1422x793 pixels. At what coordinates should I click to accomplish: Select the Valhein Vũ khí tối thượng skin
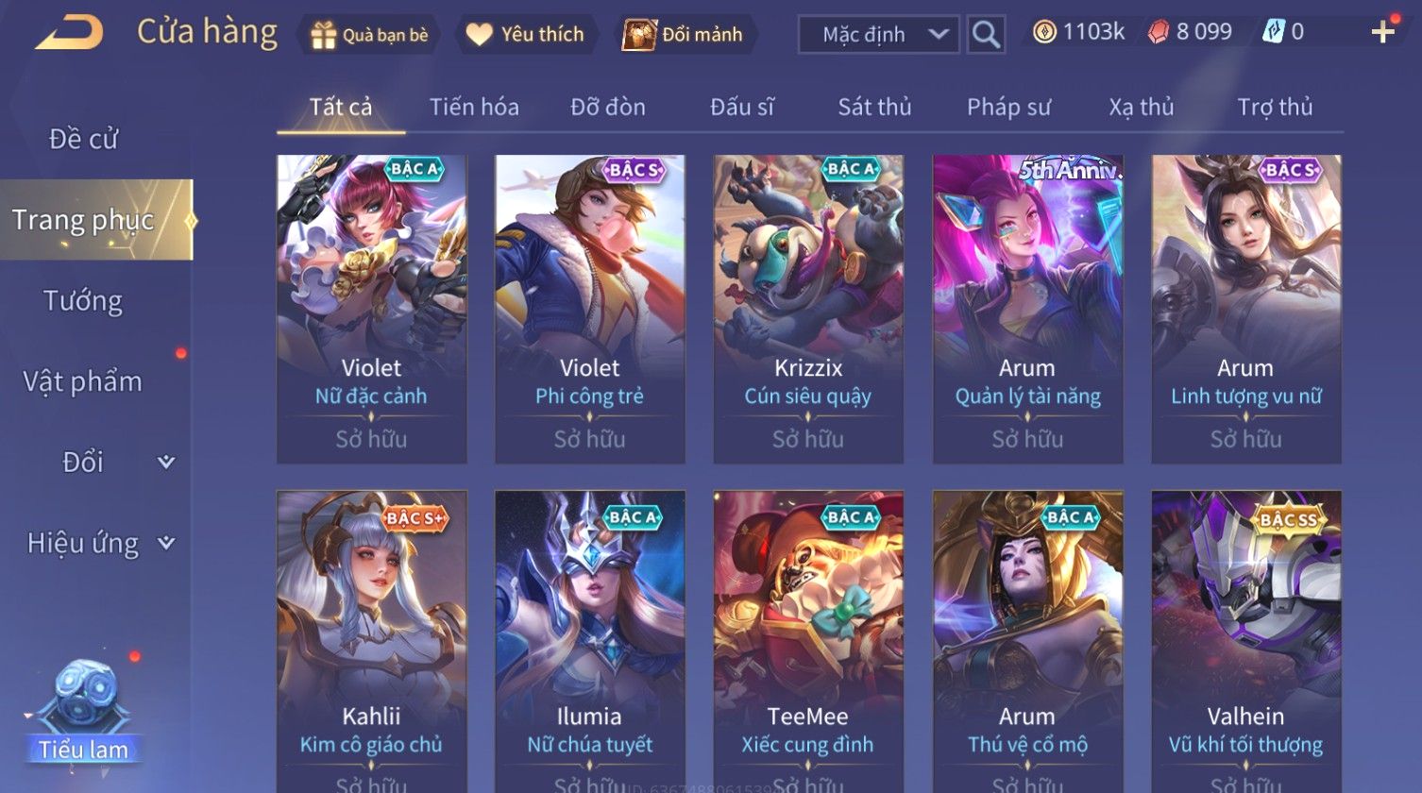pos(1246,641)
